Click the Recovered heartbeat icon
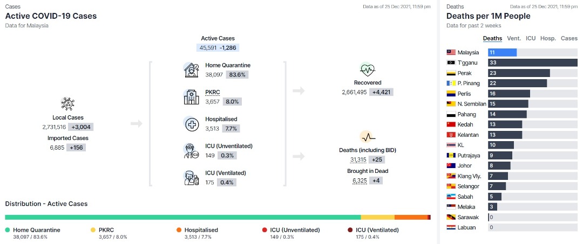This screenshot has width=583, height=244. tap(368, 69)
